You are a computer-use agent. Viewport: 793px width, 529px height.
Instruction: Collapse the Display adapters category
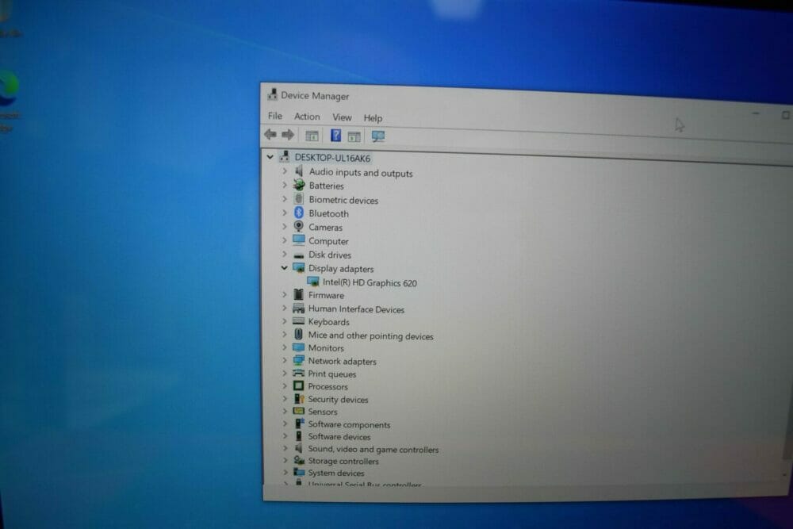[284, 267]
